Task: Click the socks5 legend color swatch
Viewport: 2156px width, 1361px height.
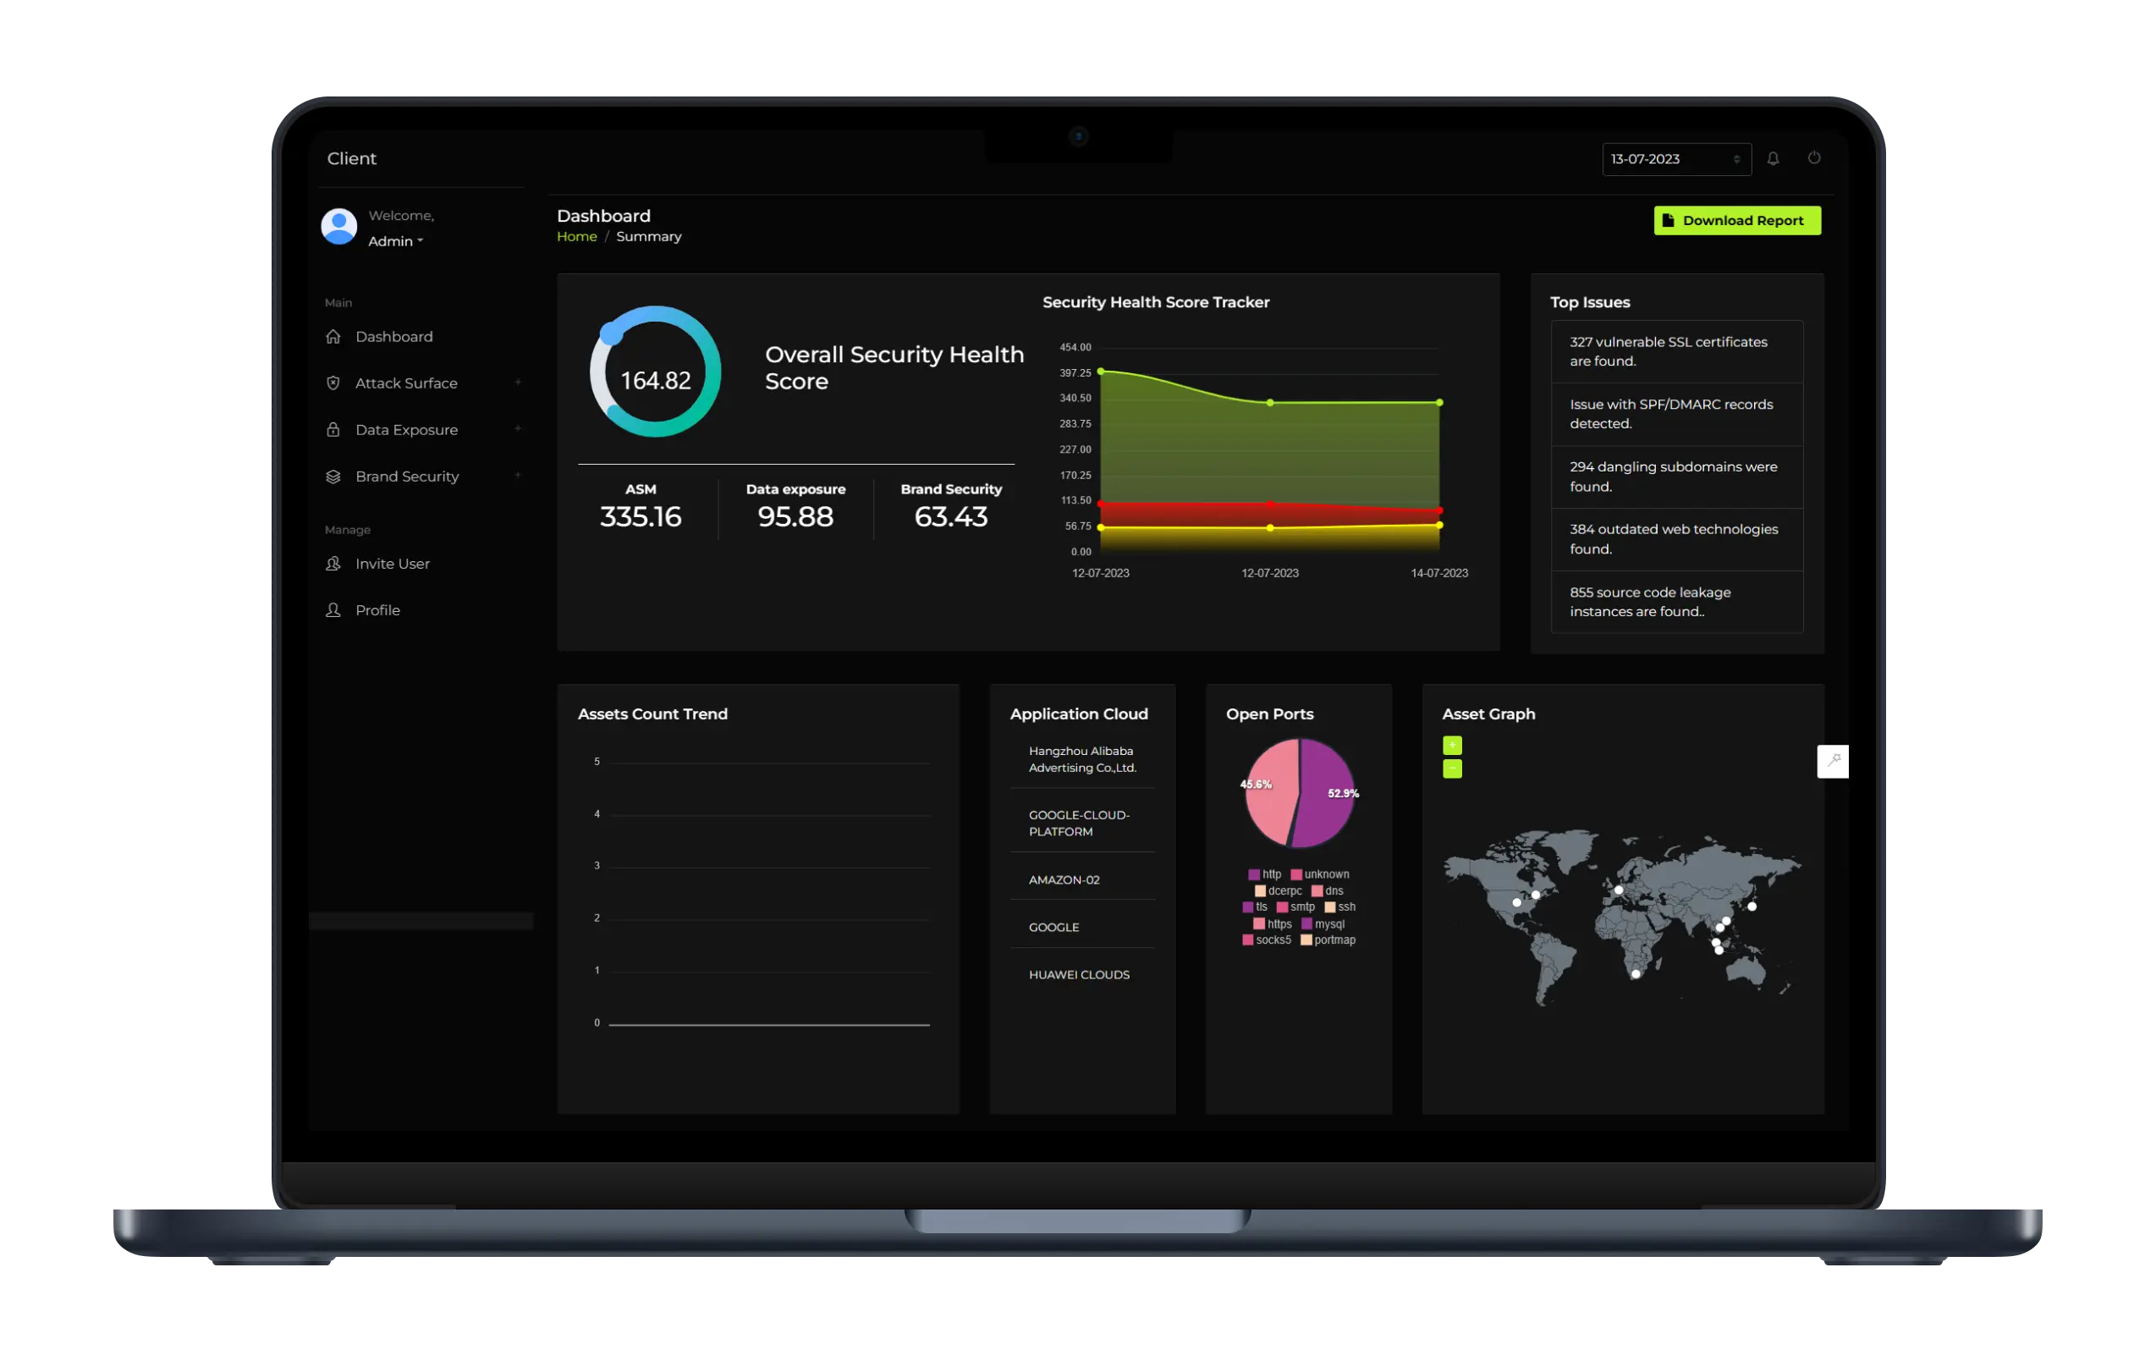Action: point(1248,940)
